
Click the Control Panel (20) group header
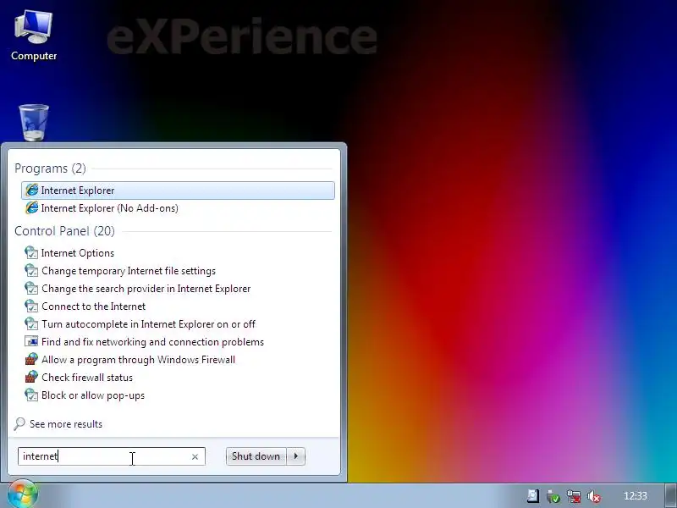pyautogui.click(x=64, y=231)
